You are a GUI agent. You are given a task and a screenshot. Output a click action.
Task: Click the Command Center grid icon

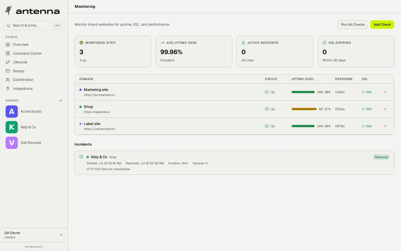click(x=8, y=53)
